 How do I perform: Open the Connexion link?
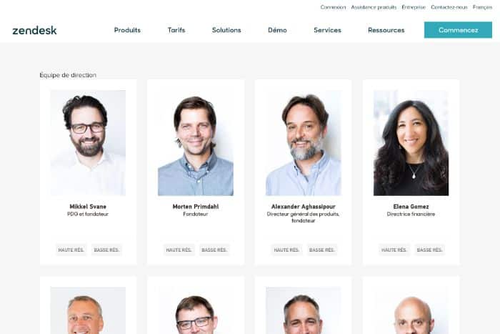click(x=333, y=7)
